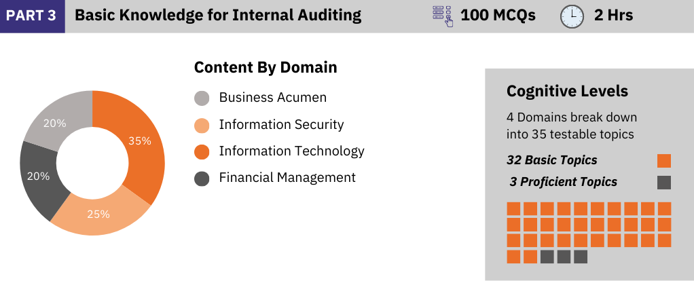Click the orange Basic Topics square
The image size is (694, 281).
pyautogui.click(x=664, y=161)
